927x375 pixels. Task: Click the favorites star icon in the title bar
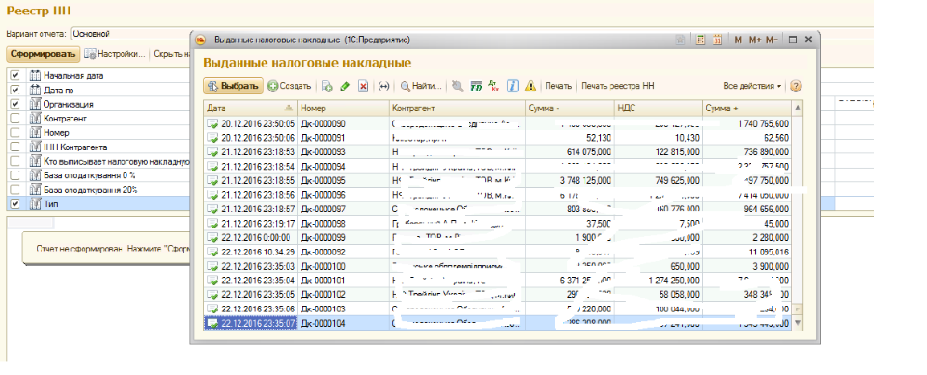point(681,40)
